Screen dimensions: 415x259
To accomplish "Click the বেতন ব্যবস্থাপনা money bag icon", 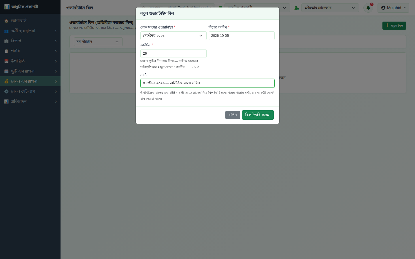I will click(6, 81).
